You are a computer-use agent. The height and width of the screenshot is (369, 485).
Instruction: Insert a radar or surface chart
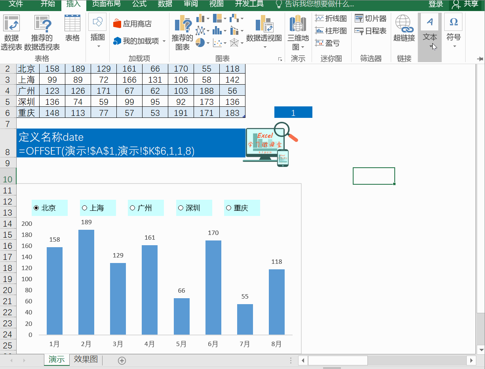[237, 42]
